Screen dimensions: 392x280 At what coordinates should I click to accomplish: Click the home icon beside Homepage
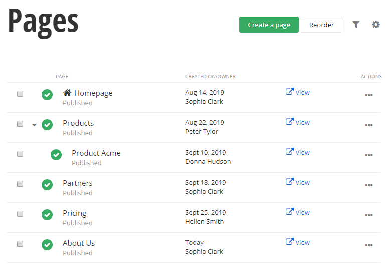pyautogui.click(x=67, y=93)
